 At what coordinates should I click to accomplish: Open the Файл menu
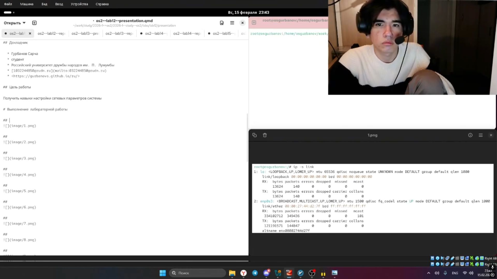pos(8,4)
